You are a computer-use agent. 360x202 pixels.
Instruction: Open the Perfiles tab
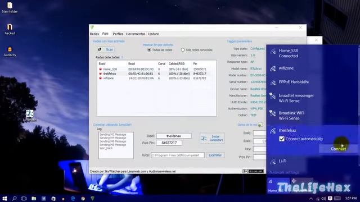click(118, 34)
